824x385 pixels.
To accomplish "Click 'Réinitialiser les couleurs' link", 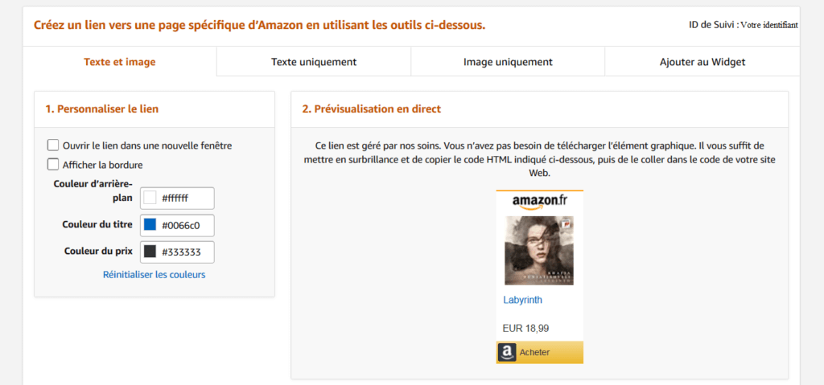I will click(154, 275).
